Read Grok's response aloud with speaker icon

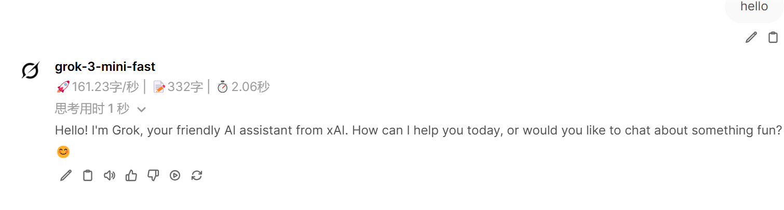[x=109, y=176]
